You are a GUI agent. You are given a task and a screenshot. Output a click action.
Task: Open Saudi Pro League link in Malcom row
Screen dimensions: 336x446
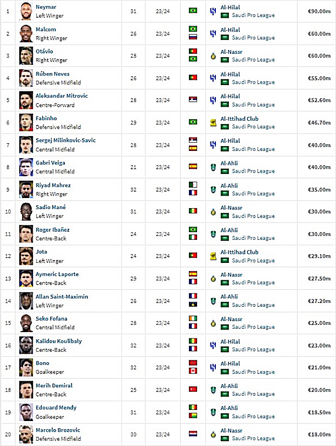coord(253,37)
